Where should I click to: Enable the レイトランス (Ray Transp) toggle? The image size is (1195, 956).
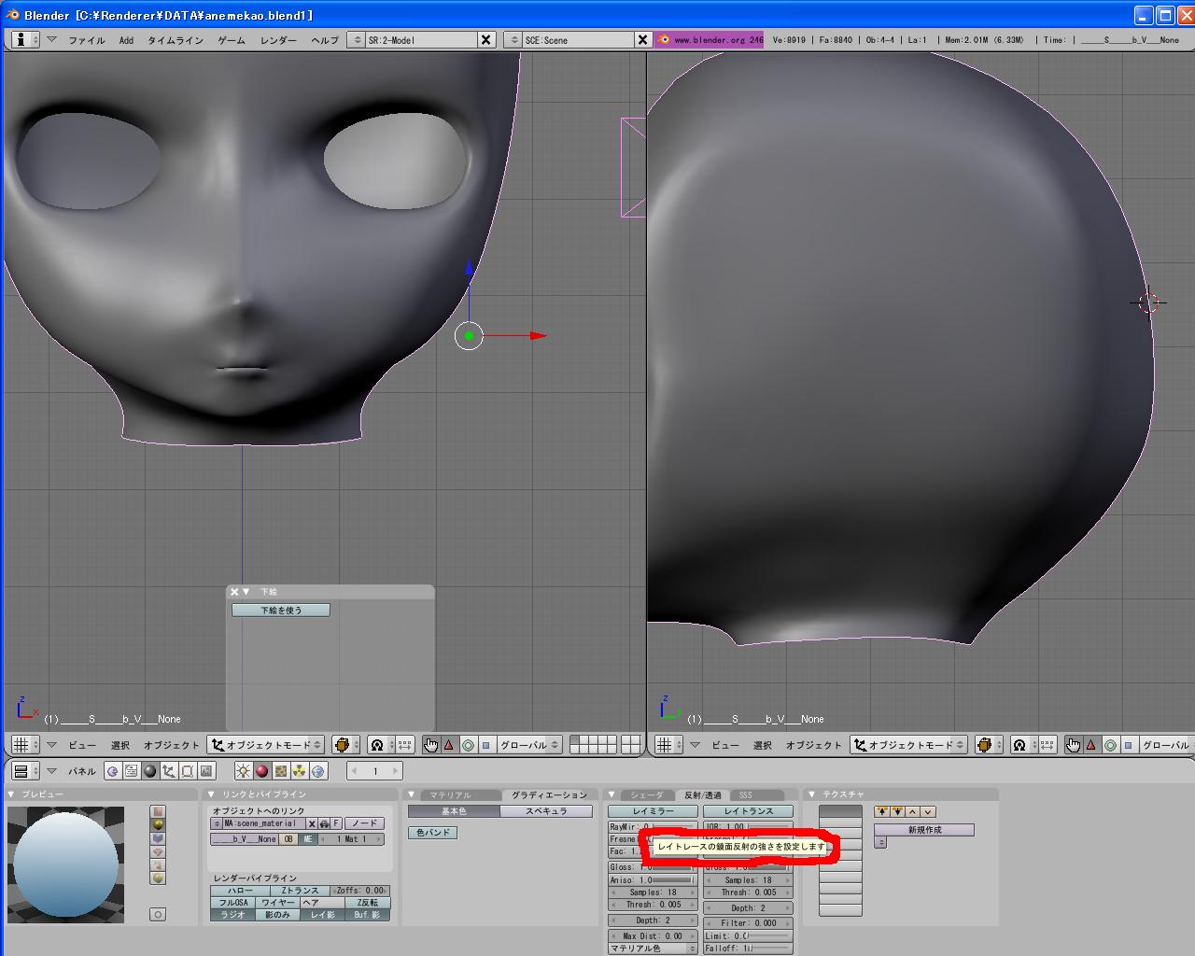[x=748, y=811]
